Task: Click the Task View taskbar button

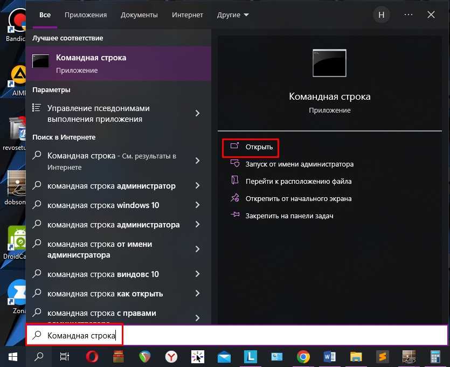Action: (x=65, y=356)
